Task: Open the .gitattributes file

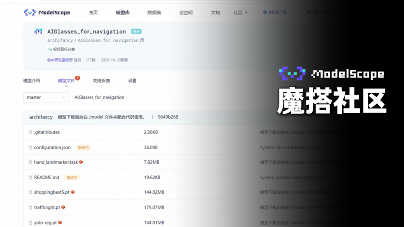Action: pos(47,132)
